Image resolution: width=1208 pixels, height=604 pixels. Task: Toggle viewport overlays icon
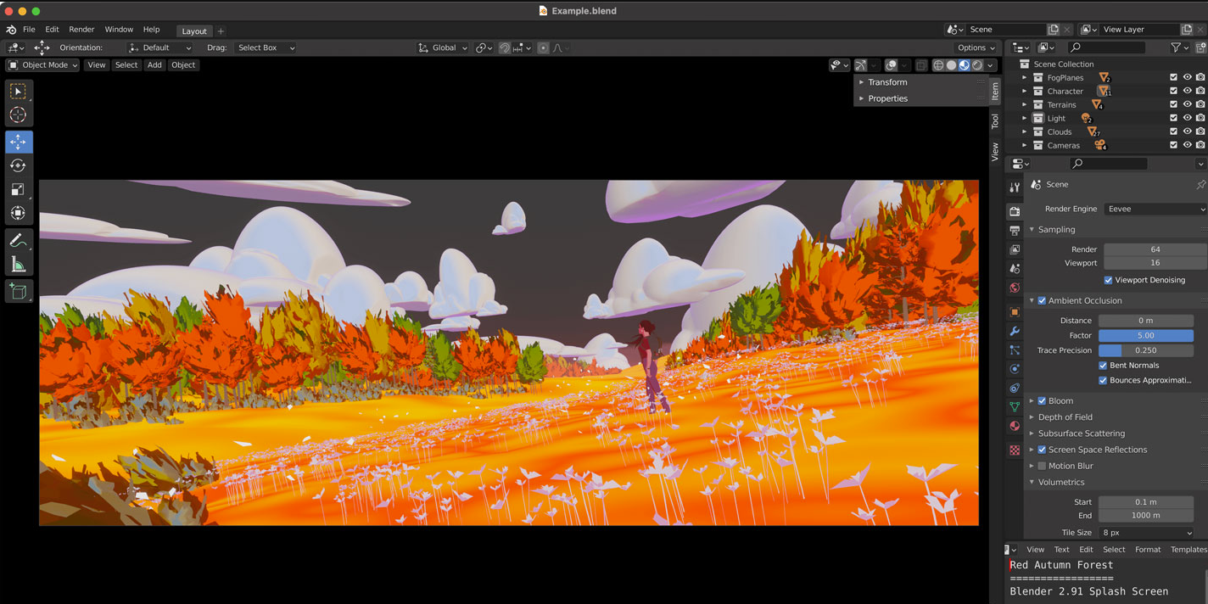[891, 65]
